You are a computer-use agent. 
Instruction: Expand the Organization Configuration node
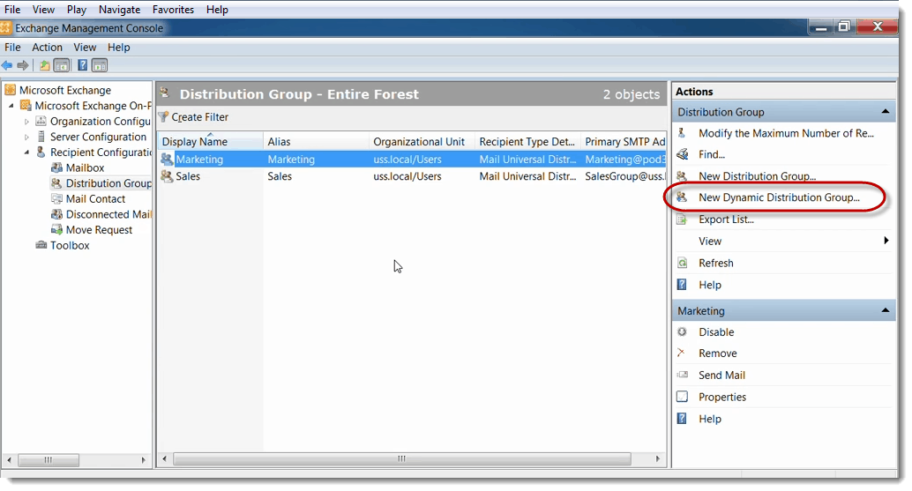pos(26,122)
